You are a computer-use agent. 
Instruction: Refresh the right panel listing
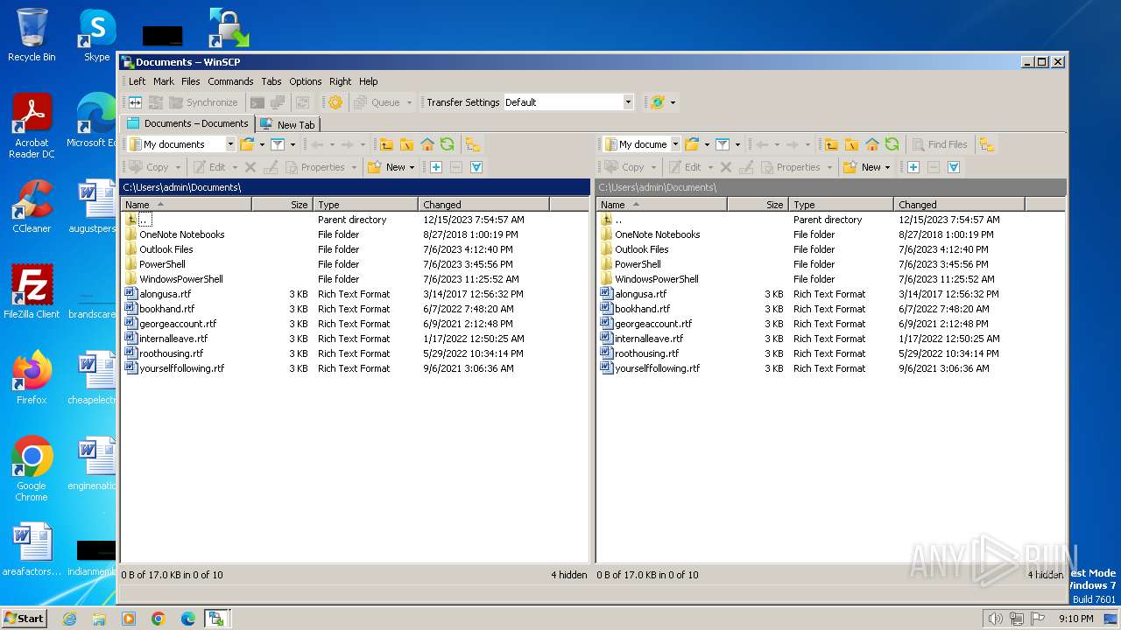click(x=892, y=144)
